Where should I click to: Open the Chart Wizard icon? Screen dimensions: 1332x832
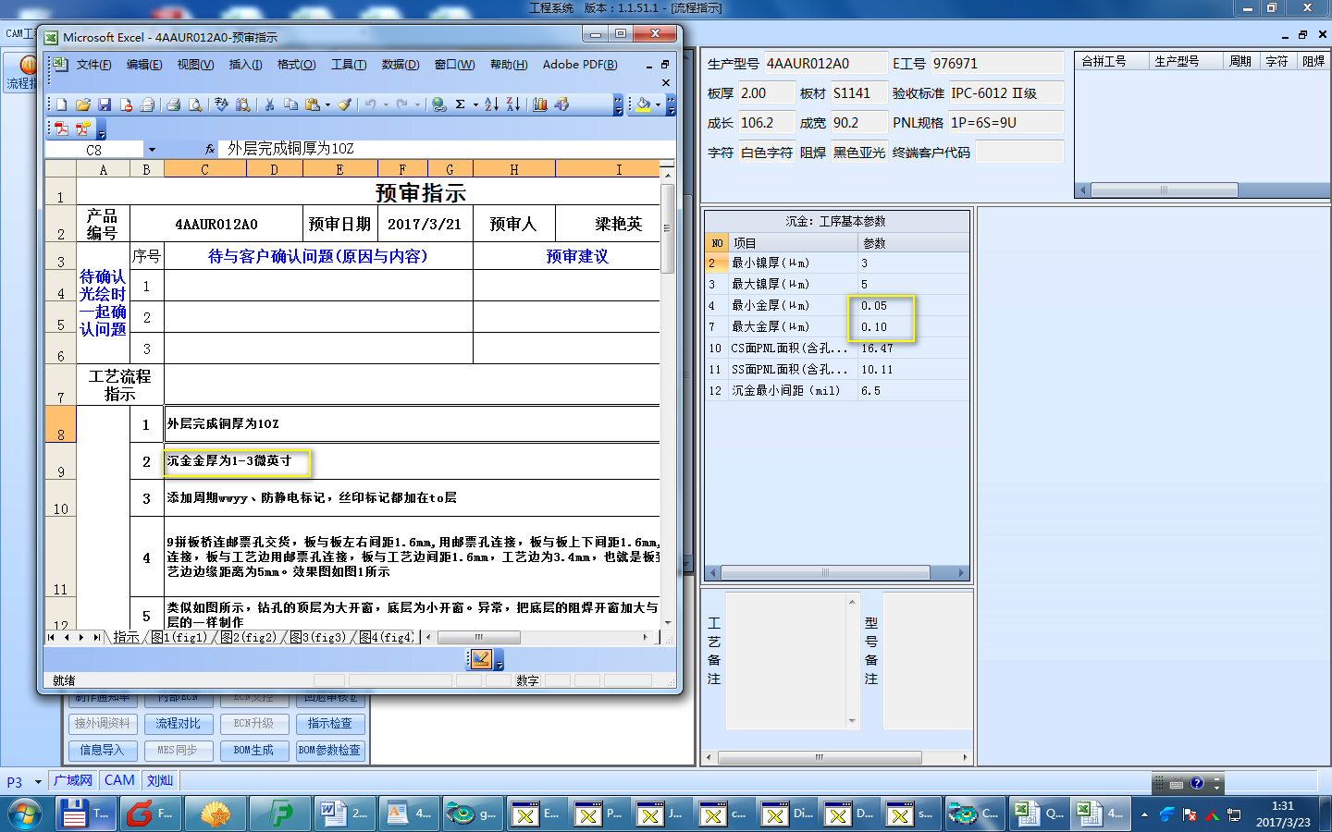click(540, 104)
